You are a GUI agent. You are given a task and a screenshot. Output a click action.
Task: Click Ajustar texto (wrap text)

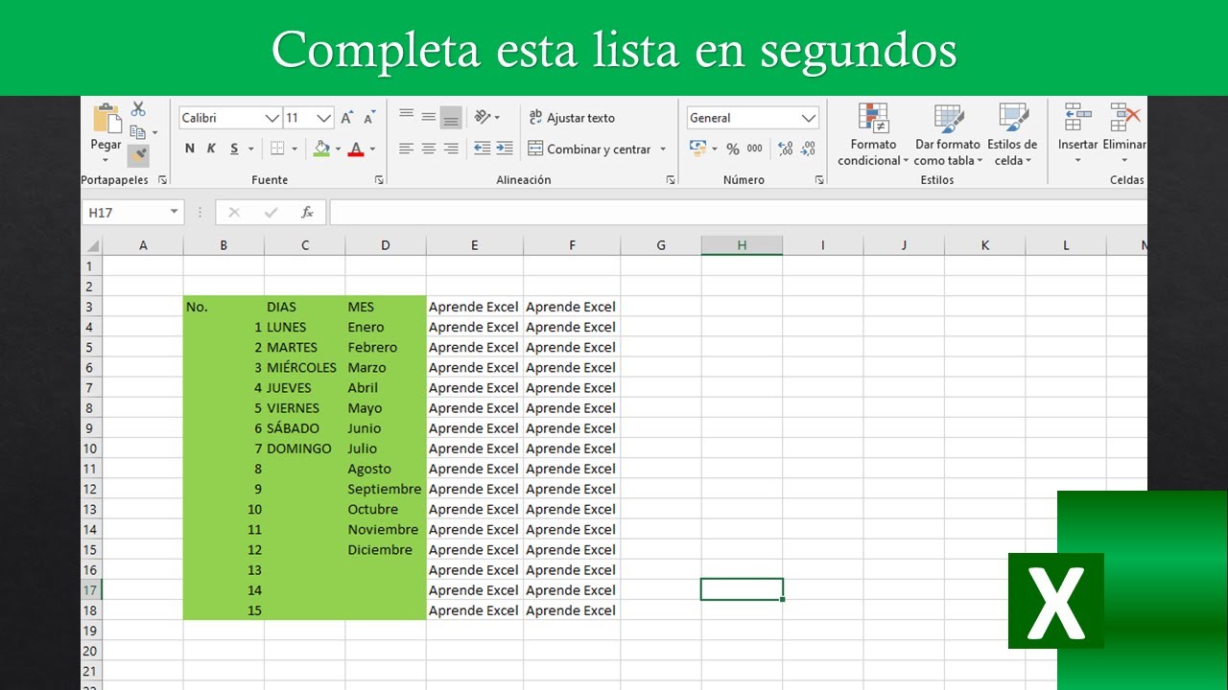572,118
